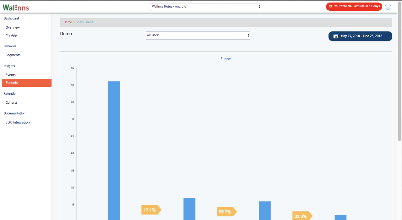
Task: Click the third funnel bar near 6
Action: (265, 211)
